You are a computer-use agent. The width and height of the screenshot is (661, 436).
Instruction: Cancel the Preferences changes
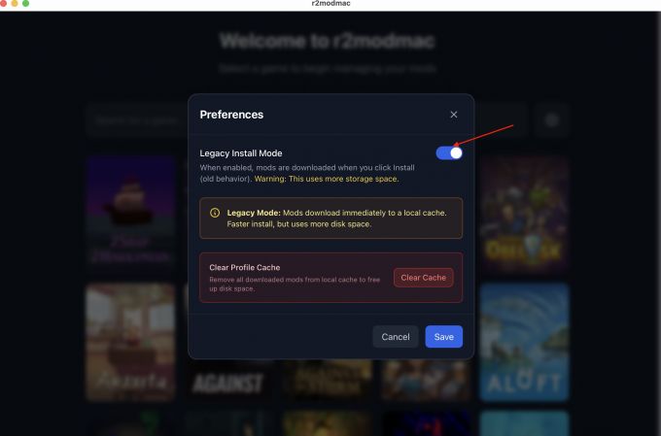(396, 337)
